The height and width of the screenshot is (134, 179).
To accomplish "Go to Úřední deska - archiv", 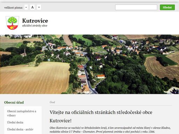I will click(20, 129).
